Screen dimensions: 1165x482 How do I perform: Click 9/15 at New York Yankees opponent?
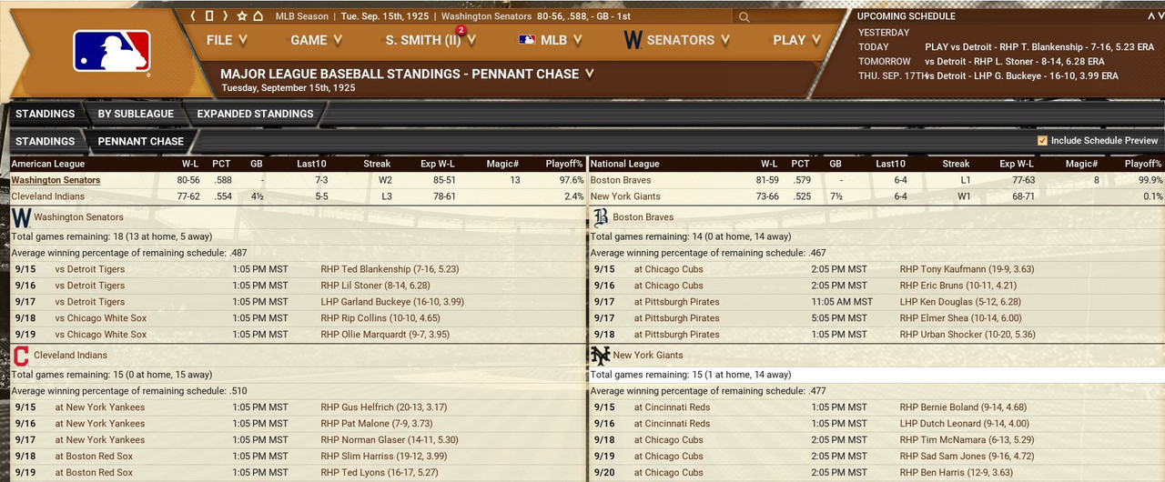click(99, 407)
